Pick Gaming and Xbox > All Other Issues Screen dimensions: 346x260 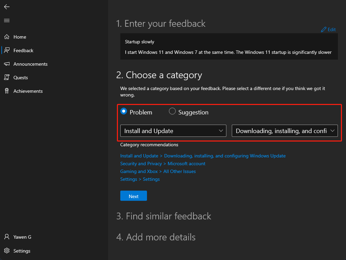158,171
